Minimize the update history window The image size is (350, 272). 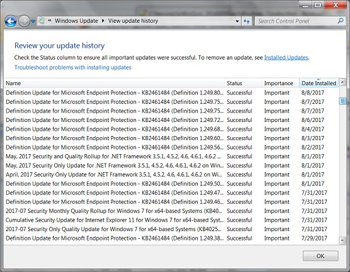pos(305,5)
